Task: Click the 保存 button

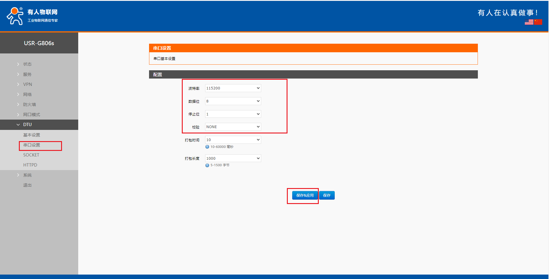Action: 327,195
